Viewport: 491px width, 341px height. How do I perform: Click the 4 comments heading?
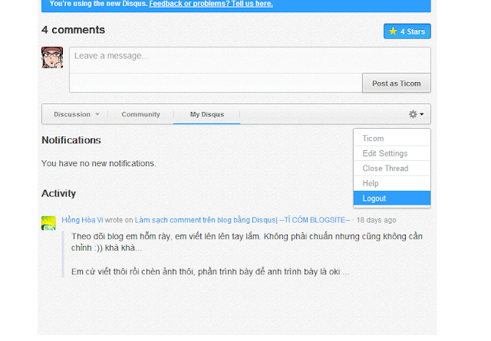[74, 30]
